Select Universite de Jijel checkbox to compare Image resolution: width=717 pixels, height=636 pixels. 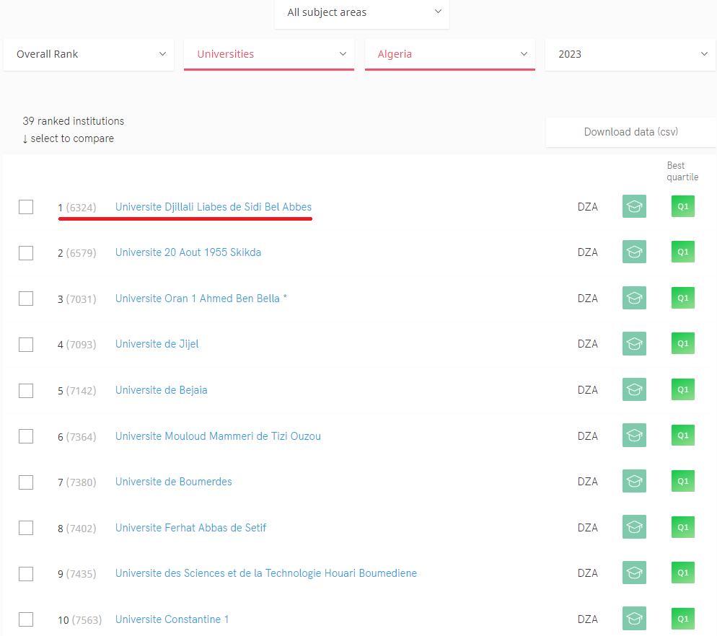pos(26,344)
